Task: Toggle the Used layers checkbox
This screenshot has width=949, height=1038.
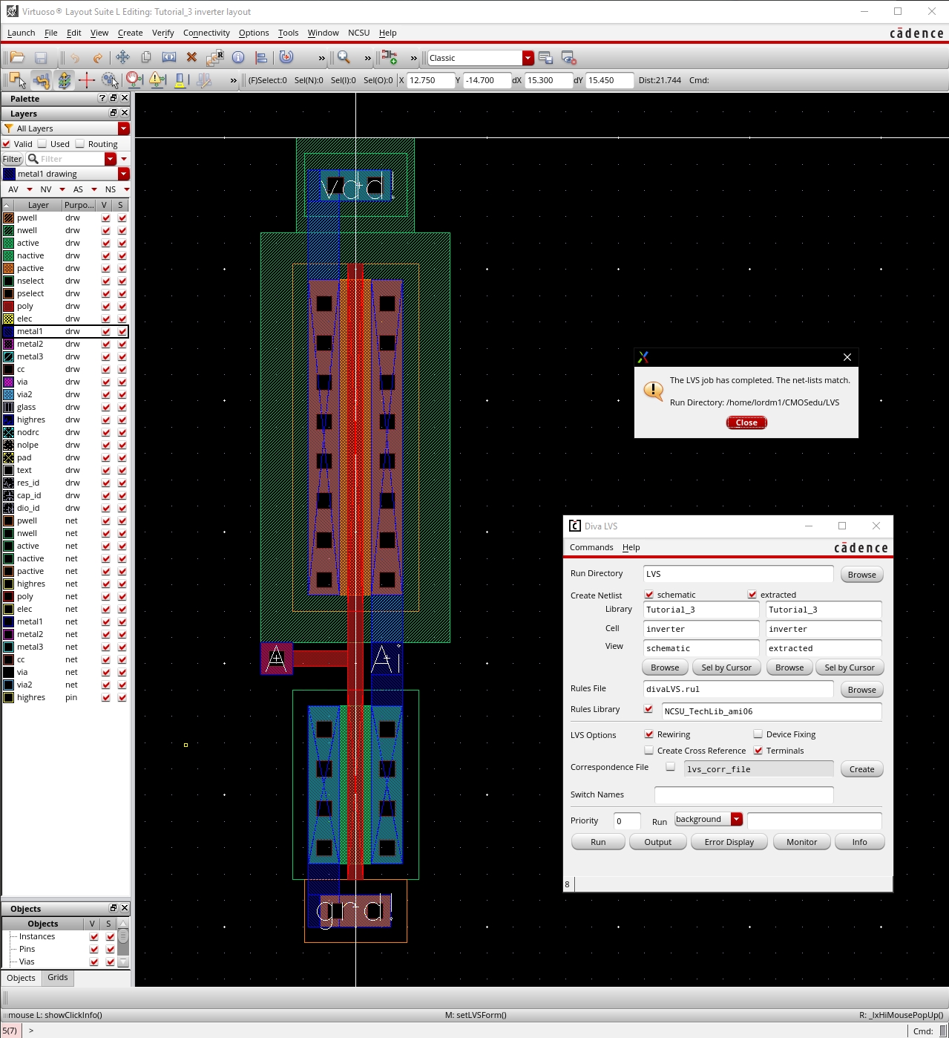Action: pos(42,144)
